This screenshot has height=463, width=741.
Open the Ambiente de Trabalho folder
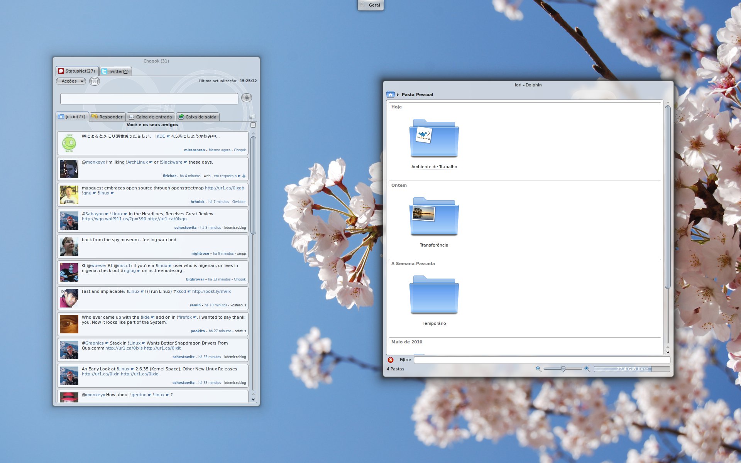click(434, 138)
